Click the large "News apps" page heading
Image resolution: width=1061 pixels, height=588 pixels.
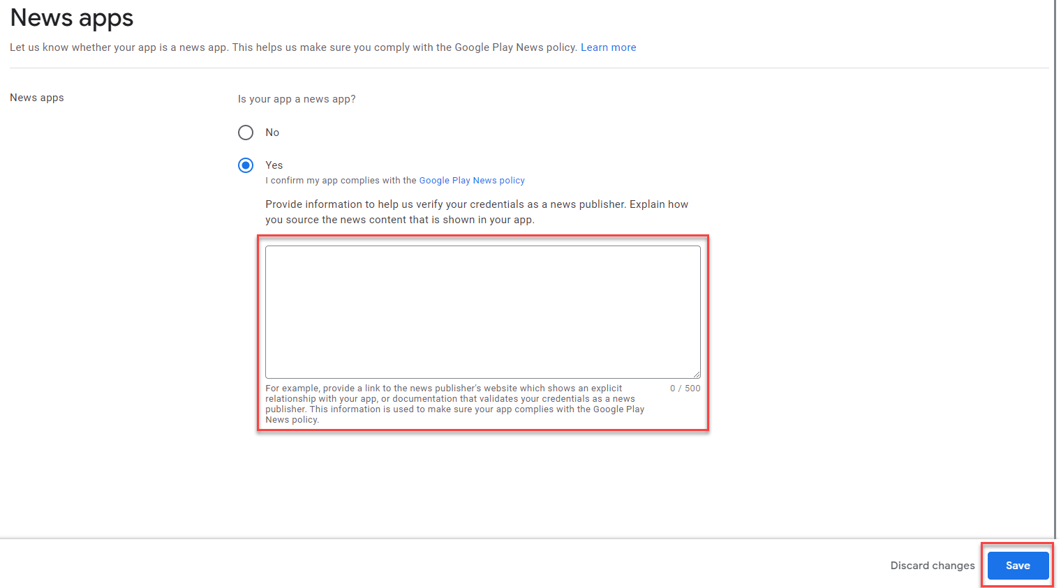click(x=72, y=18)
